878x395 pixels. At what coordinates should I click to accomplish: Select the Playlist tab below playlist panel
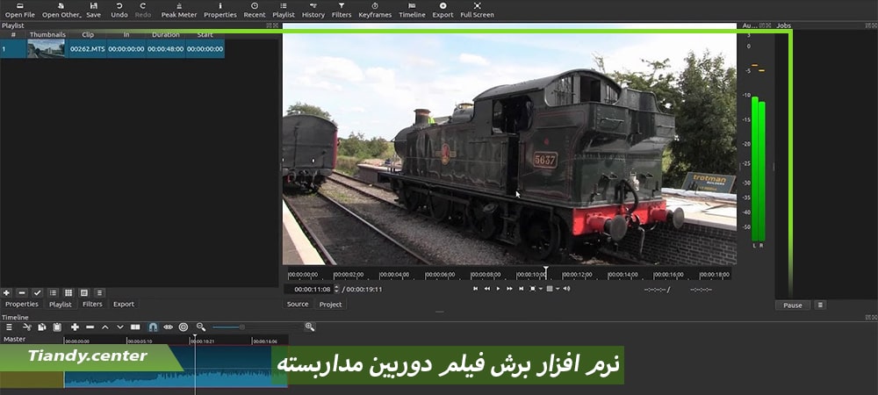61,305
